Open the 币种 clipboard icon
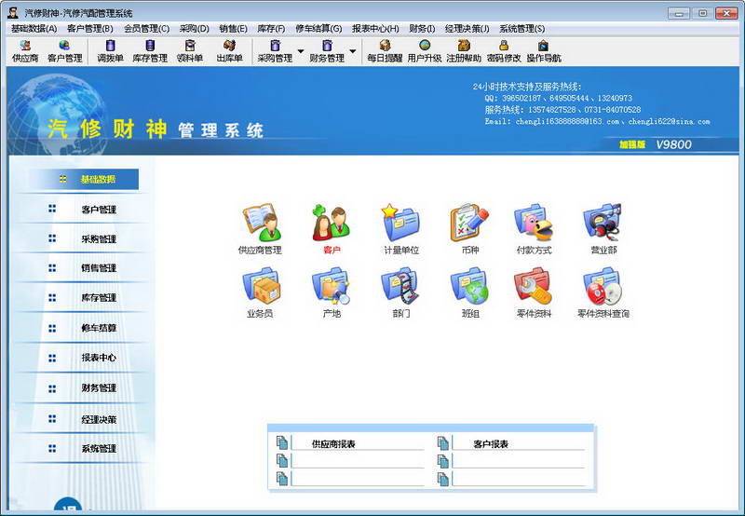Viewport: 745px width, 516px height. 469,223
